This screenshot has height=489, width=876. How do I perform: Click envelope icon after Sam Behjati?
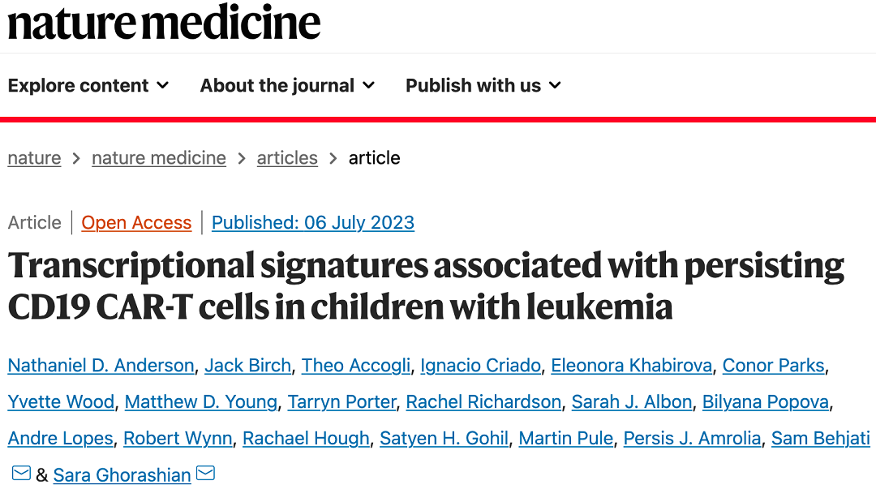tap(21, 474)
